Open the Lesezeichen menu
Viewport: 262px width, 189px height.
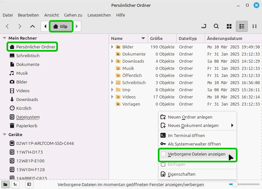tap(99, 15)
